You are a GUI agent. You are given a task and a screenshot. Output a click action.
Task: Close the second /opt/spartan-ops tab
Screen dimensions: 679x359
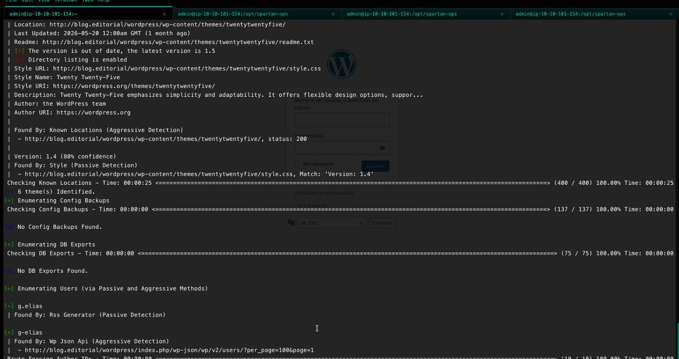coord(333,14)
